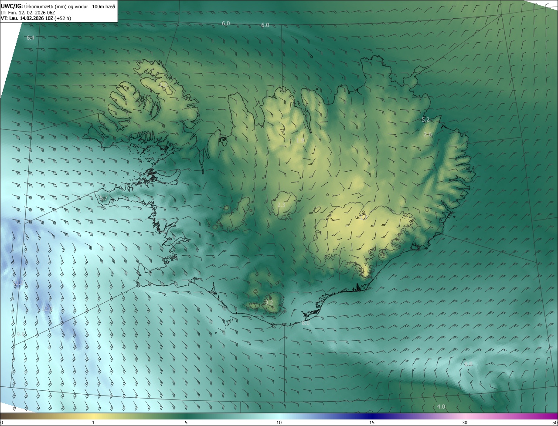
Task: Click the 50 tick on the color scale
Action: point(555,423)
